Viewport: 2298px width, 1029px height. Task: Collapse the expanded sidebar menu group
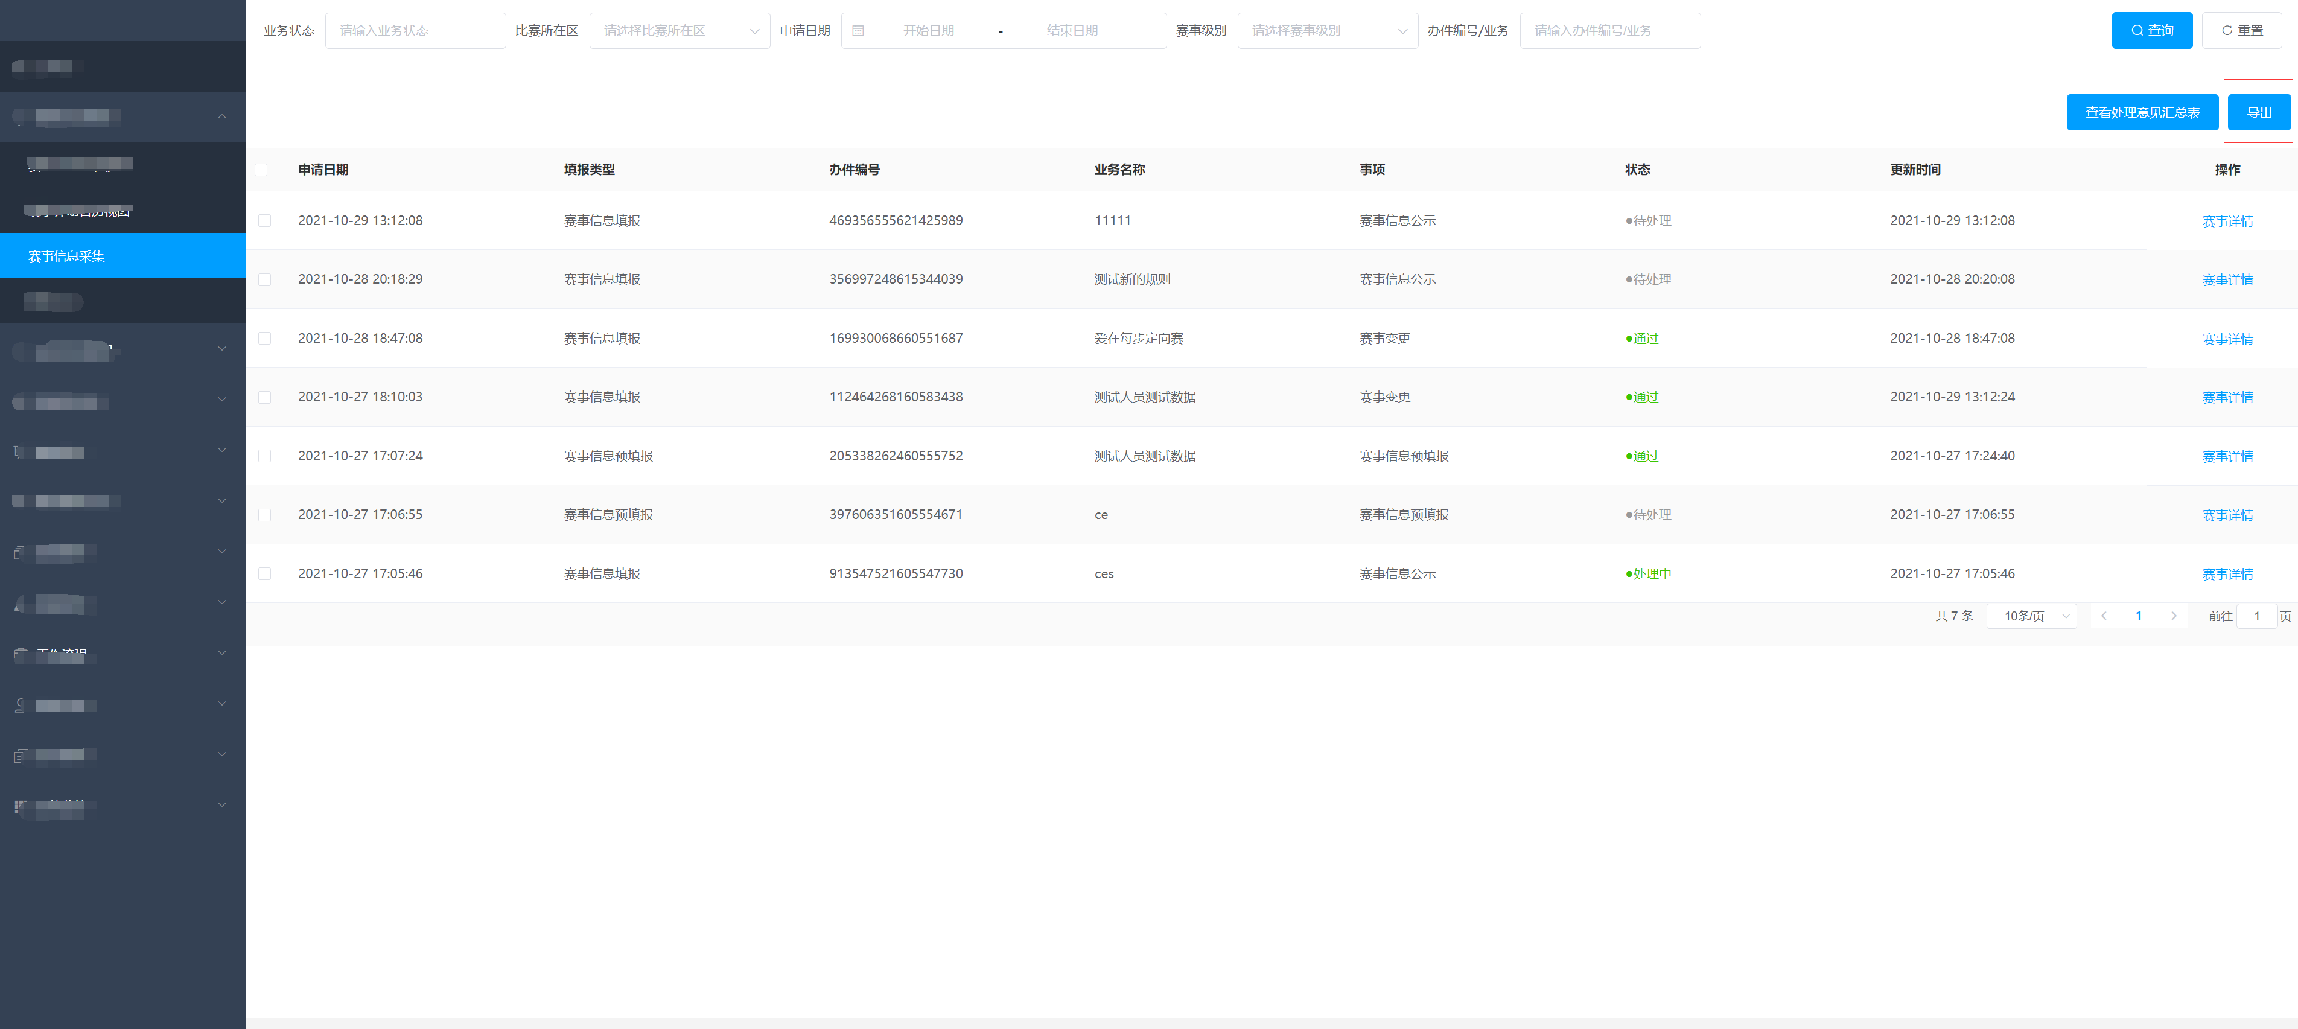pyautogui.click(x=221, y=116)
